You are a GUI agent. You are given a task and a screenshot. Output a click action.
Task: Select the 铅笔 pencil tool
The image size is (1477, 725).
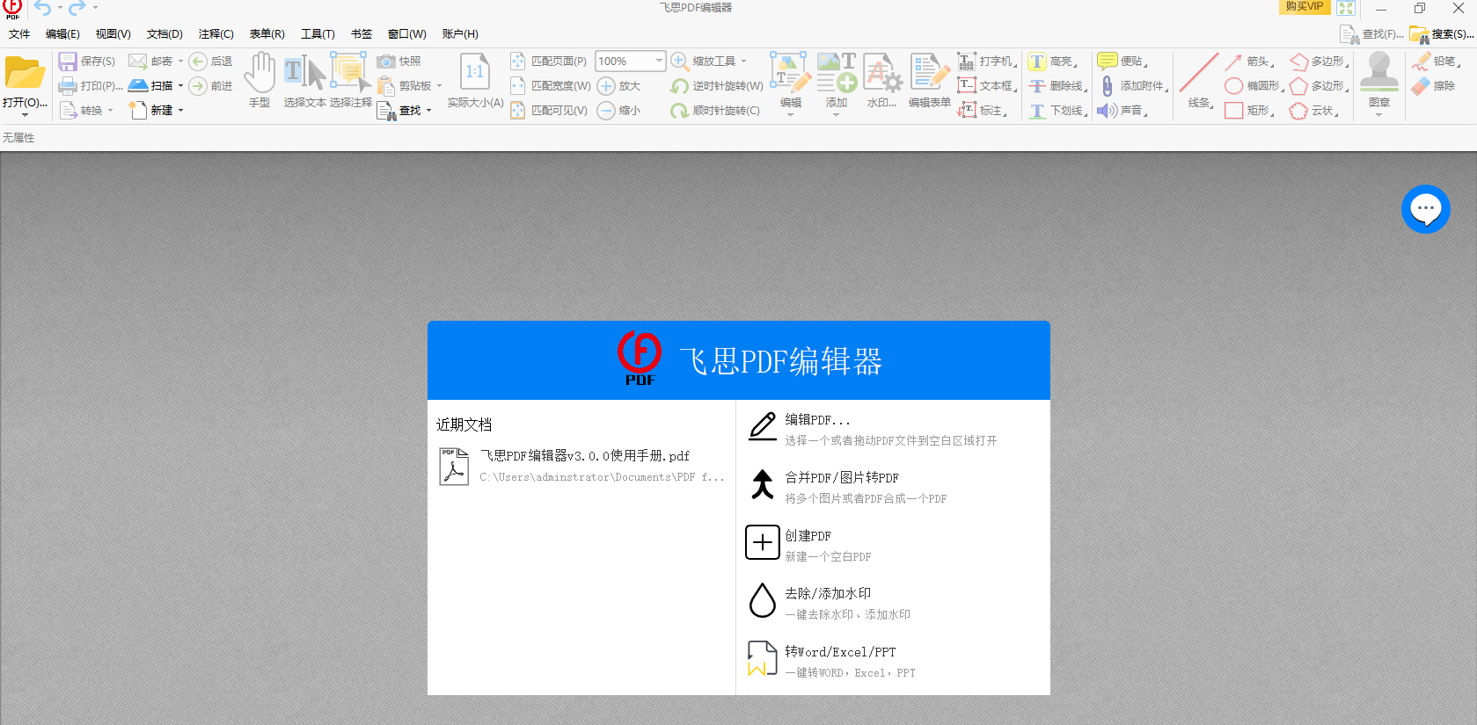(1436, 62)
